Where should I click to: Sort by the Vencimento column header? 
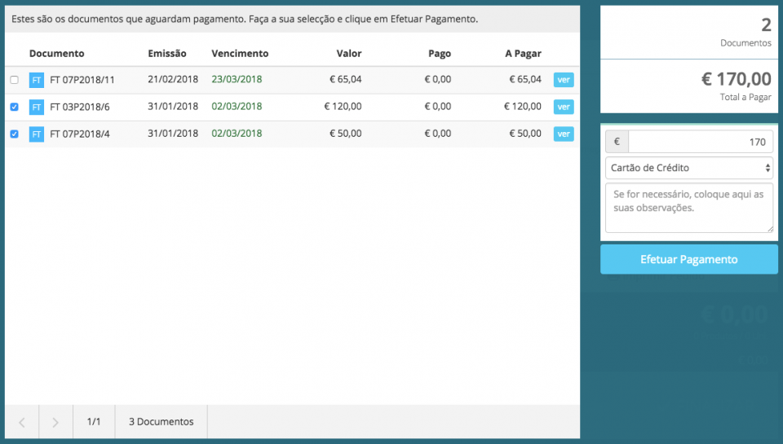(x=240, y=54)
